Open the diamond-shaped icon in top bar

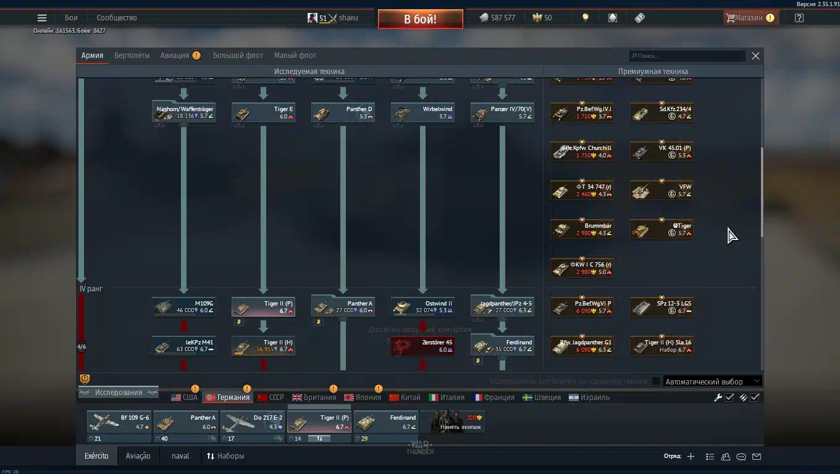coord(613,18)
